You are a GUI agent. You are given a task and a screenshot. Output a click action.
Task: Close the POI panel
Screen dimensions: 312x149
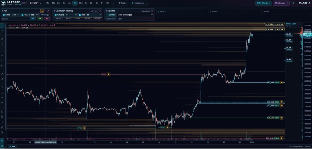point(48,11)
